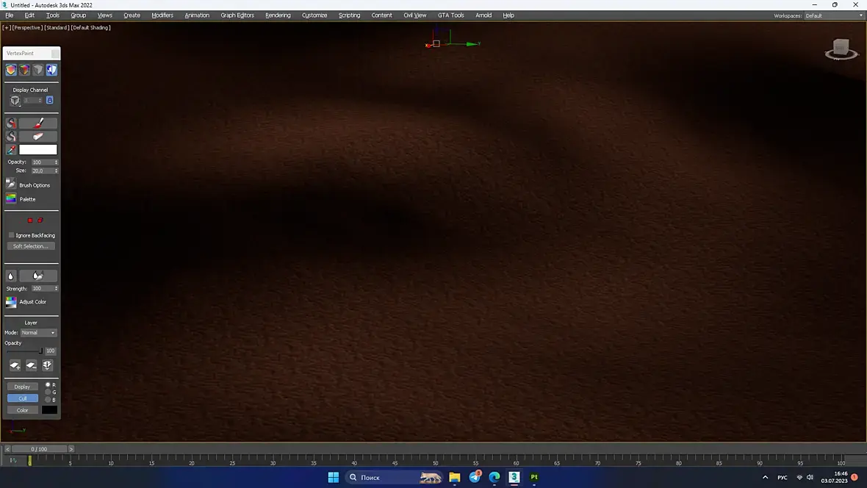Toggle the Display Channel lock icon
The image size is (867, 488).
(50, 100)
